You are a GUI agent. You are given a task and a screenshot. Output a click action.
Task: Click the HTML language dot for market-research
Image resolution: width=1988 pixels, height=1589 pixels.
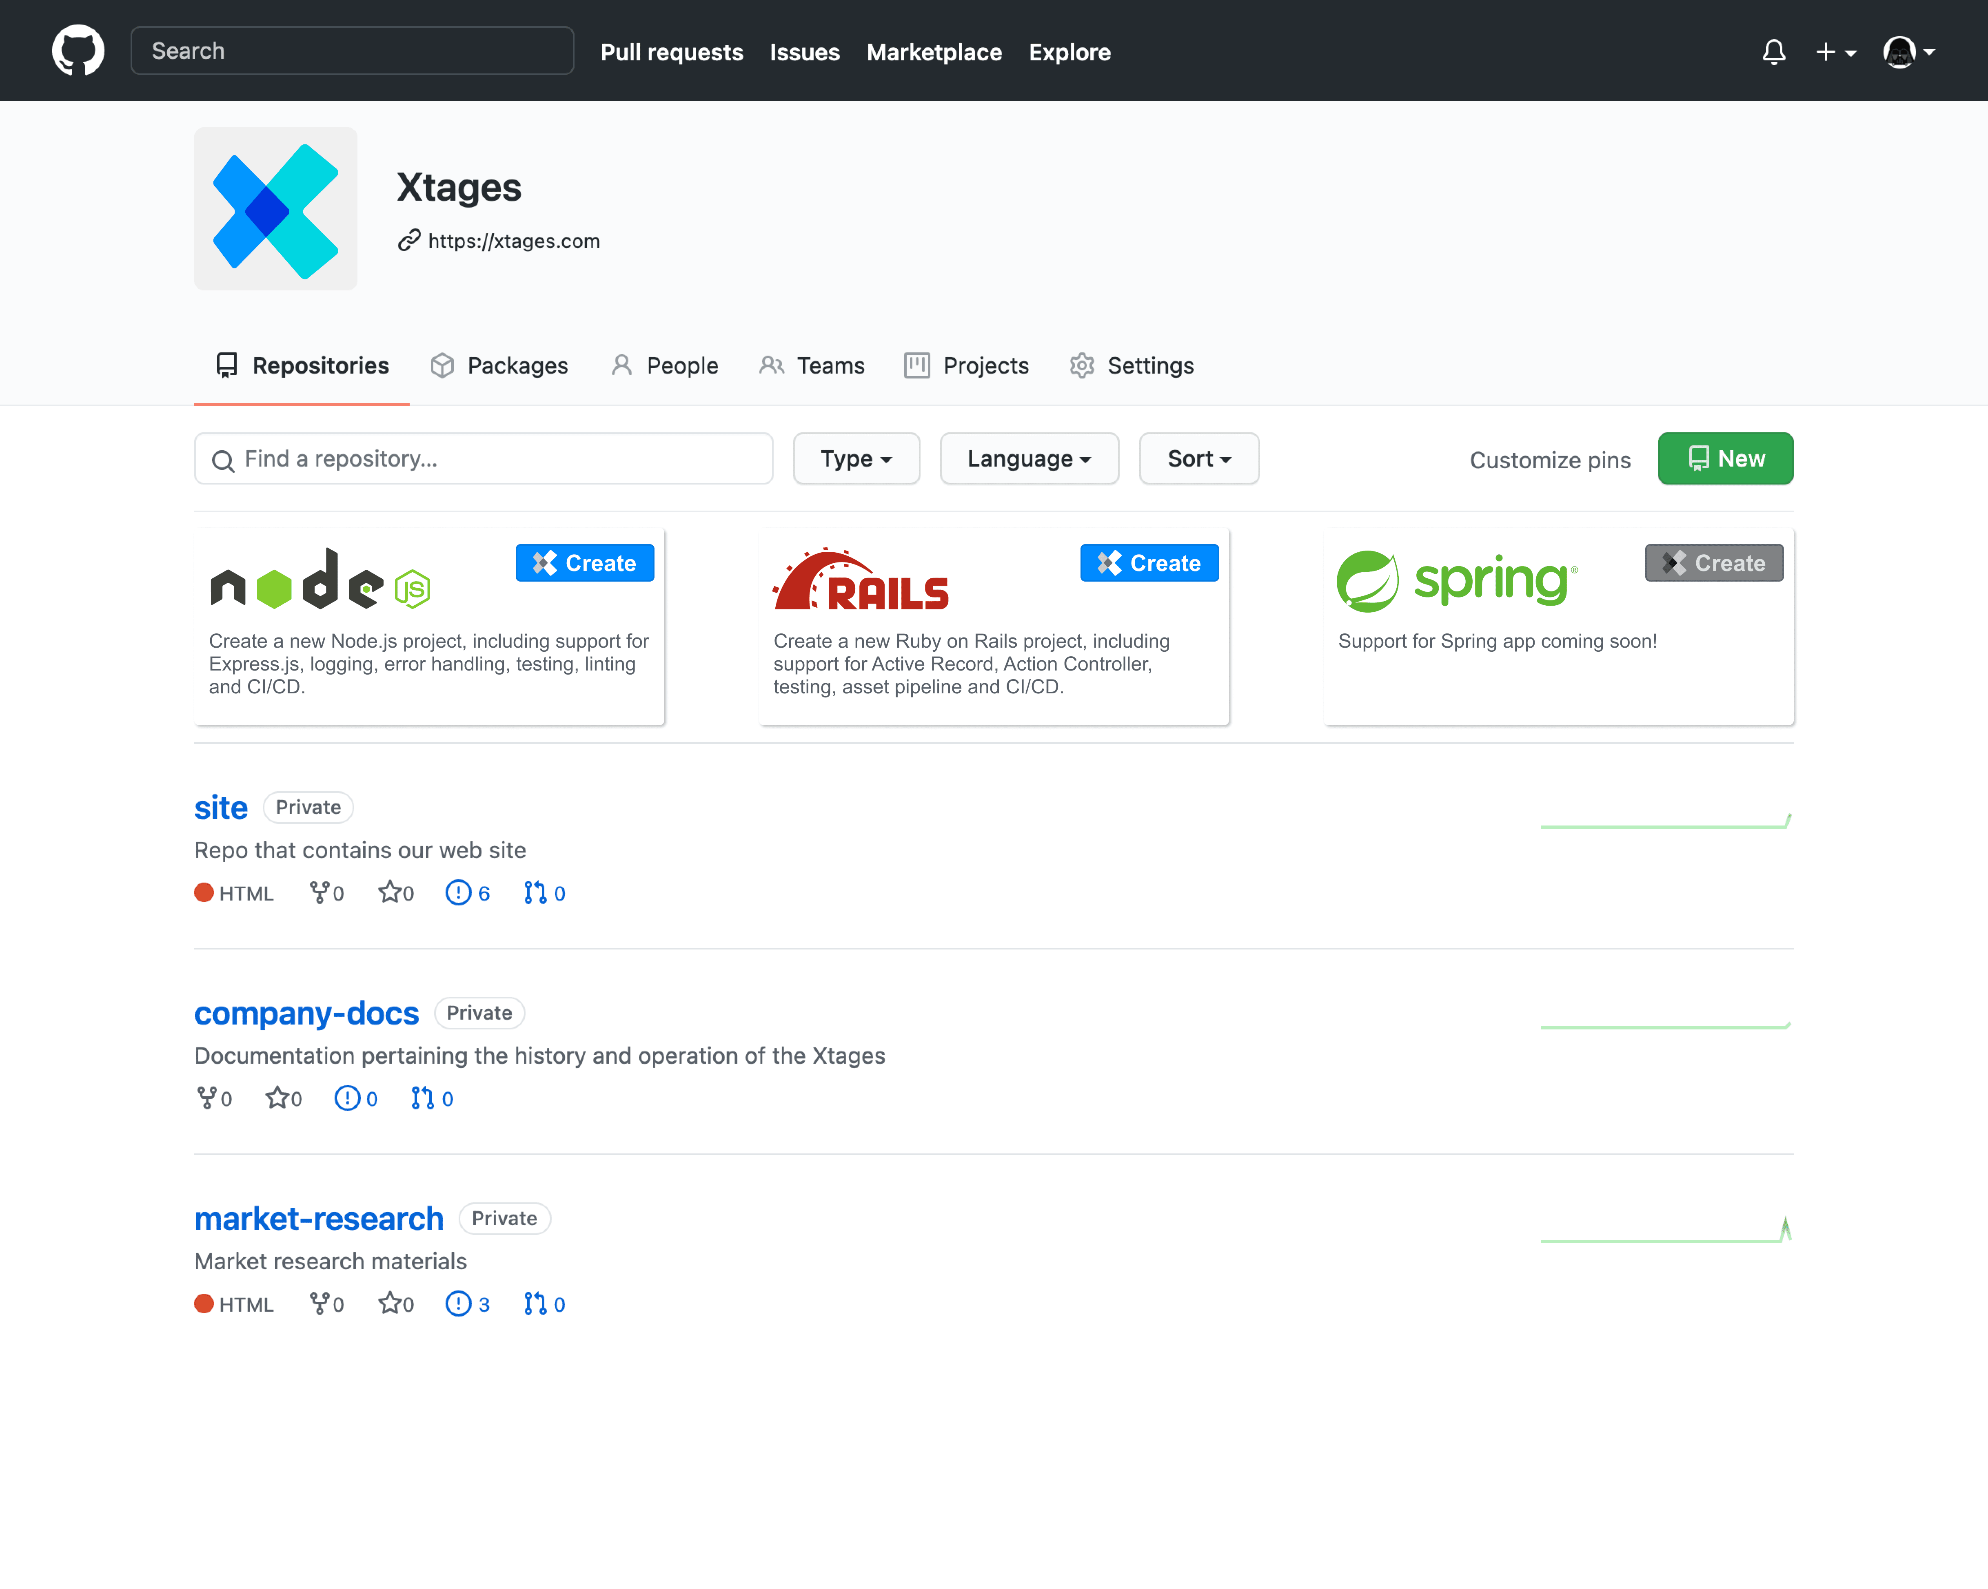[204, 1303]
